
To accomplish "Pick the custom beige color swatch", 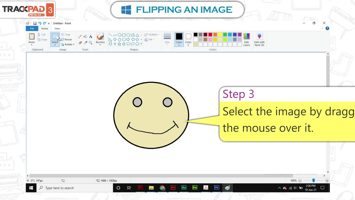I will pos(195,44).
